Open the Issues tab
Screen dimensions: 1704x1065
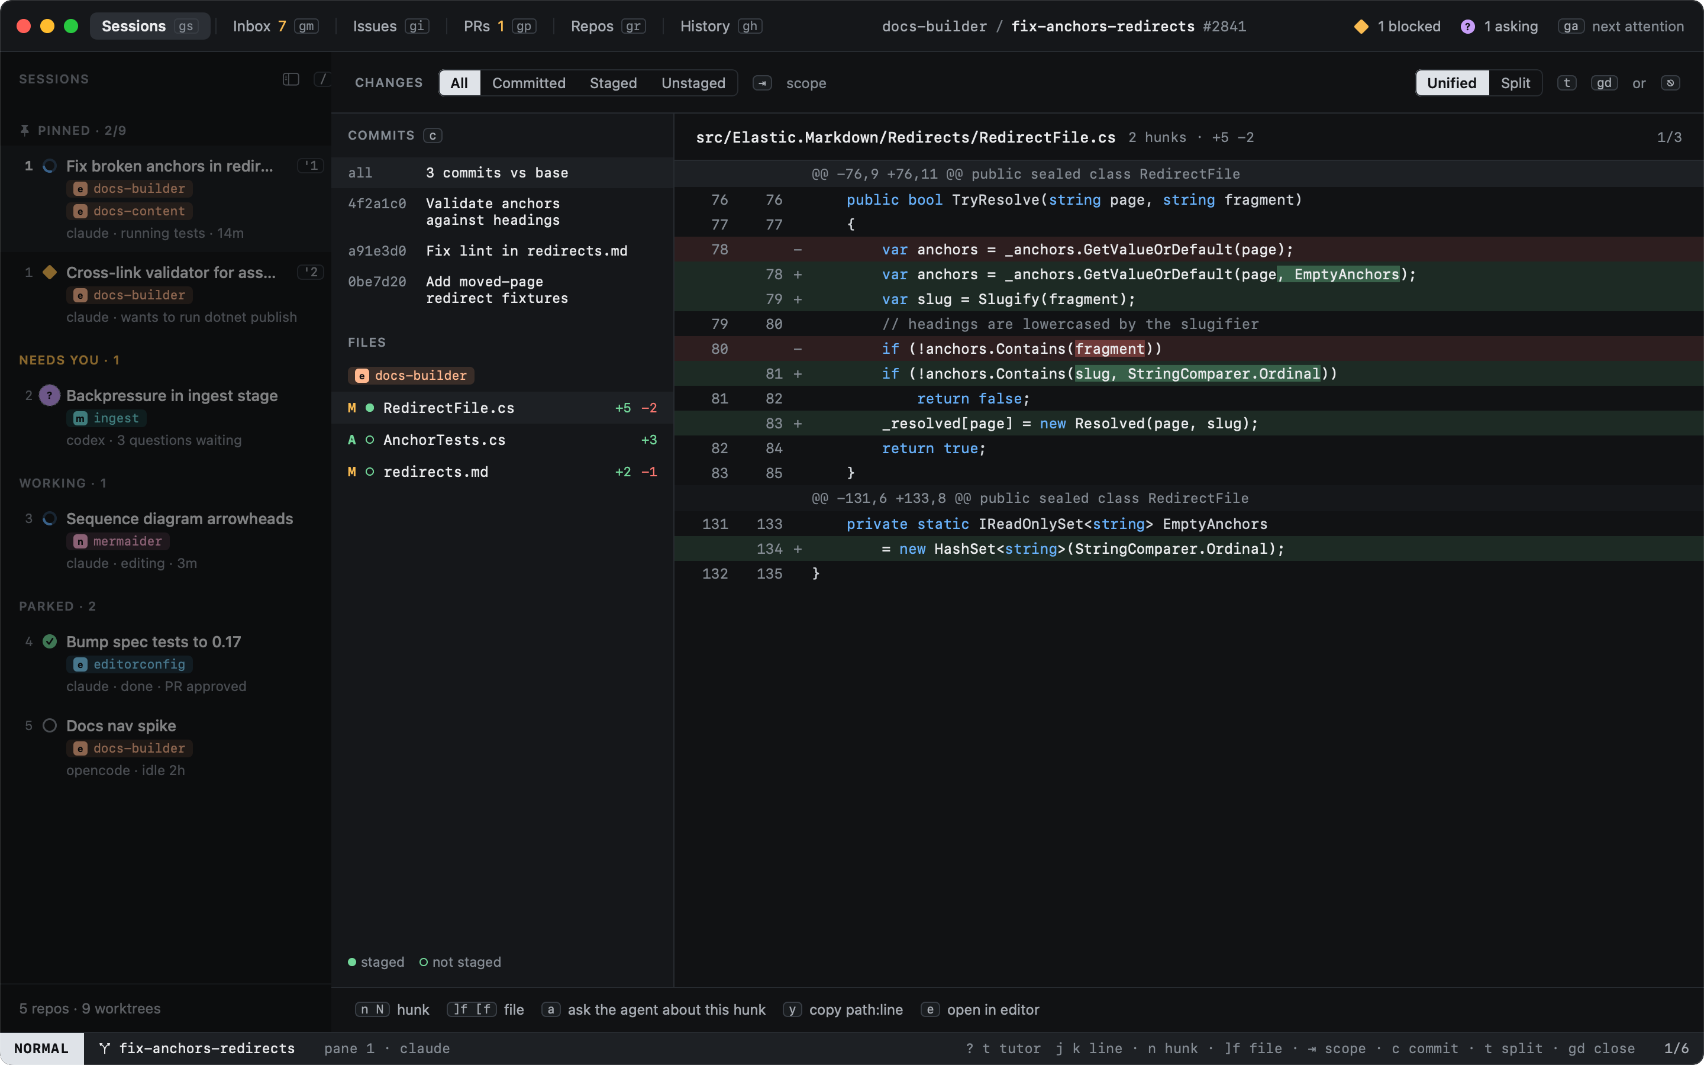click(390, 26)
